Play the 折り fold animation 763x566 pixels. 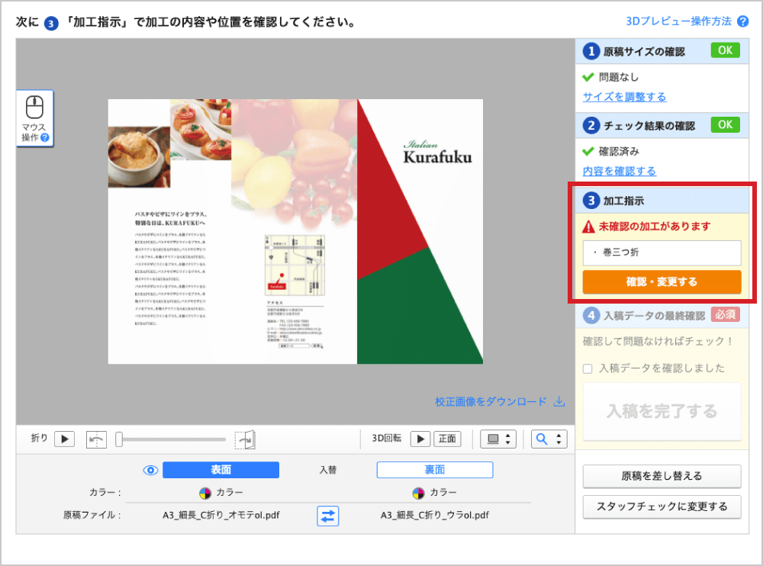tap(64, 439)
